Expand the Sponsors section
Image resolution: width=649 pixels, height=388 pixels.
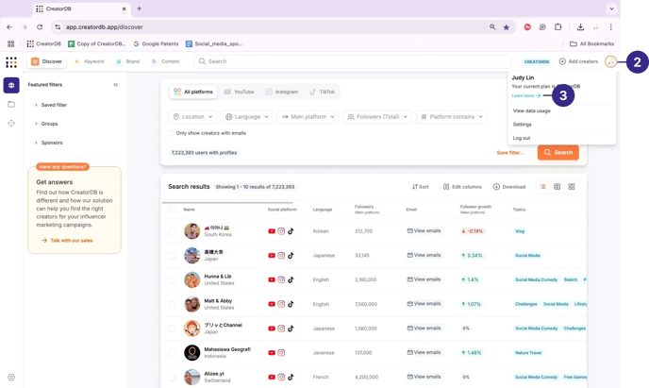click(x=49, y=143)
